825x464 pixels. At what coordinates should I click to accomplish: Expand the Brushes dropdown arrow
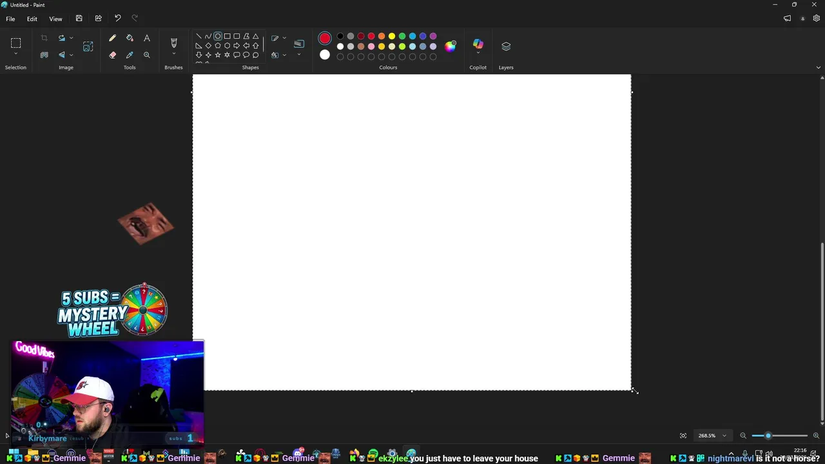(x=173, y=55)
